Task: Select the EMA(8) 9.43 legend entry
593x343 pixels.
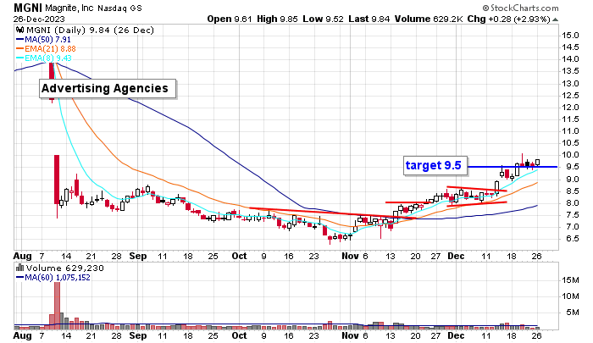Action: pyautogui.click(x=43, y=58)
